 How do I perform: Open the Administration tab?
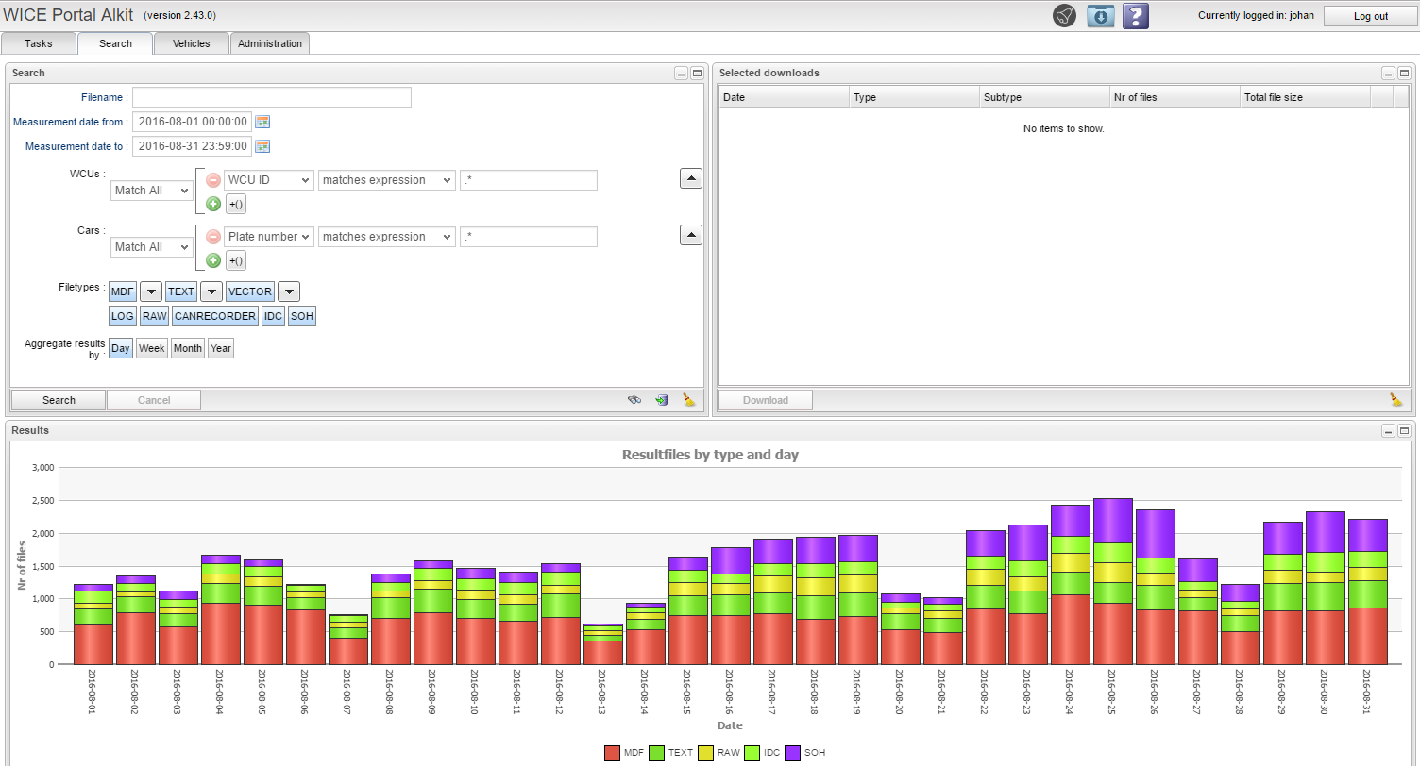(270, 43)
